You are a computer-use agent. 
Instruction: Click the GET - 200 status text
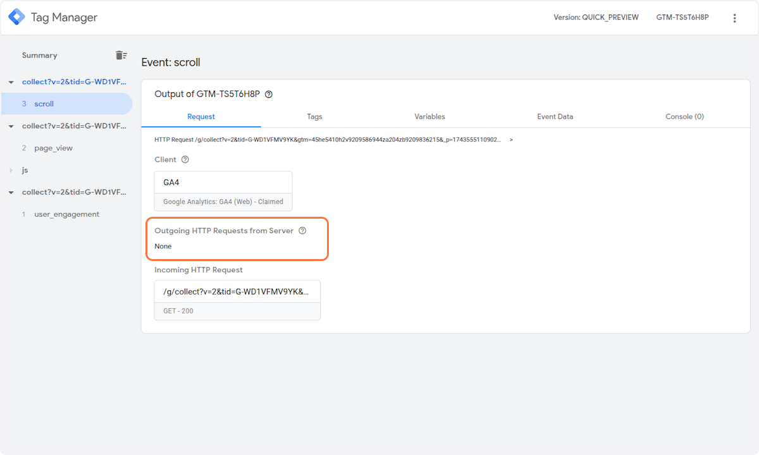178,312
